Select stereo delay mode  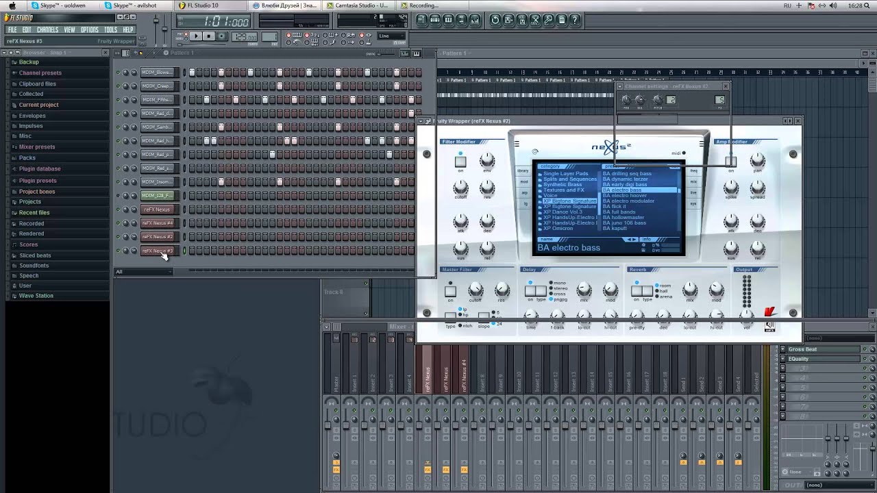pos(558,288)
